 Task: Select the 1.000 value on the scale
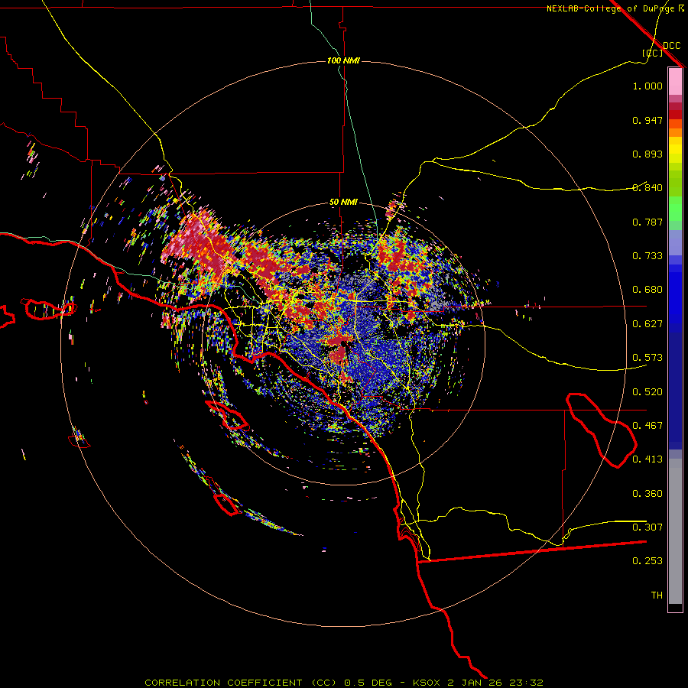(647, 86)
